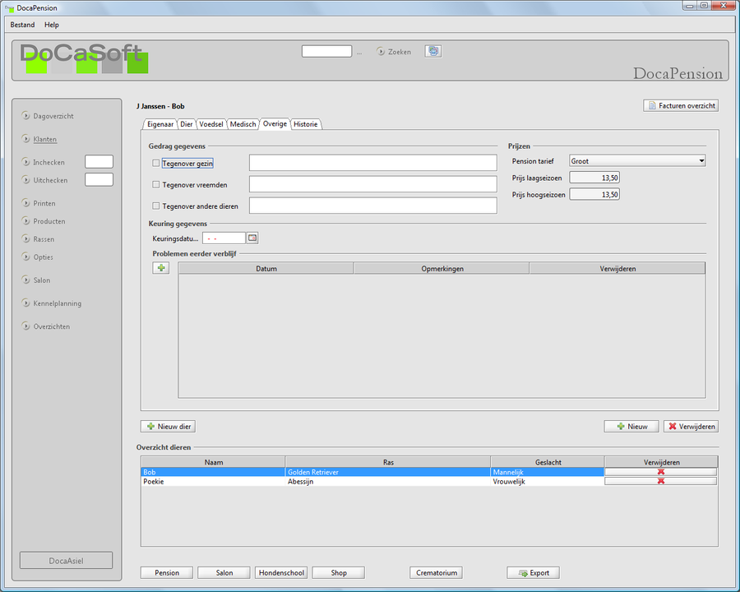
Task: Add a new problem row with the plus icon
Action: [161, 268]
